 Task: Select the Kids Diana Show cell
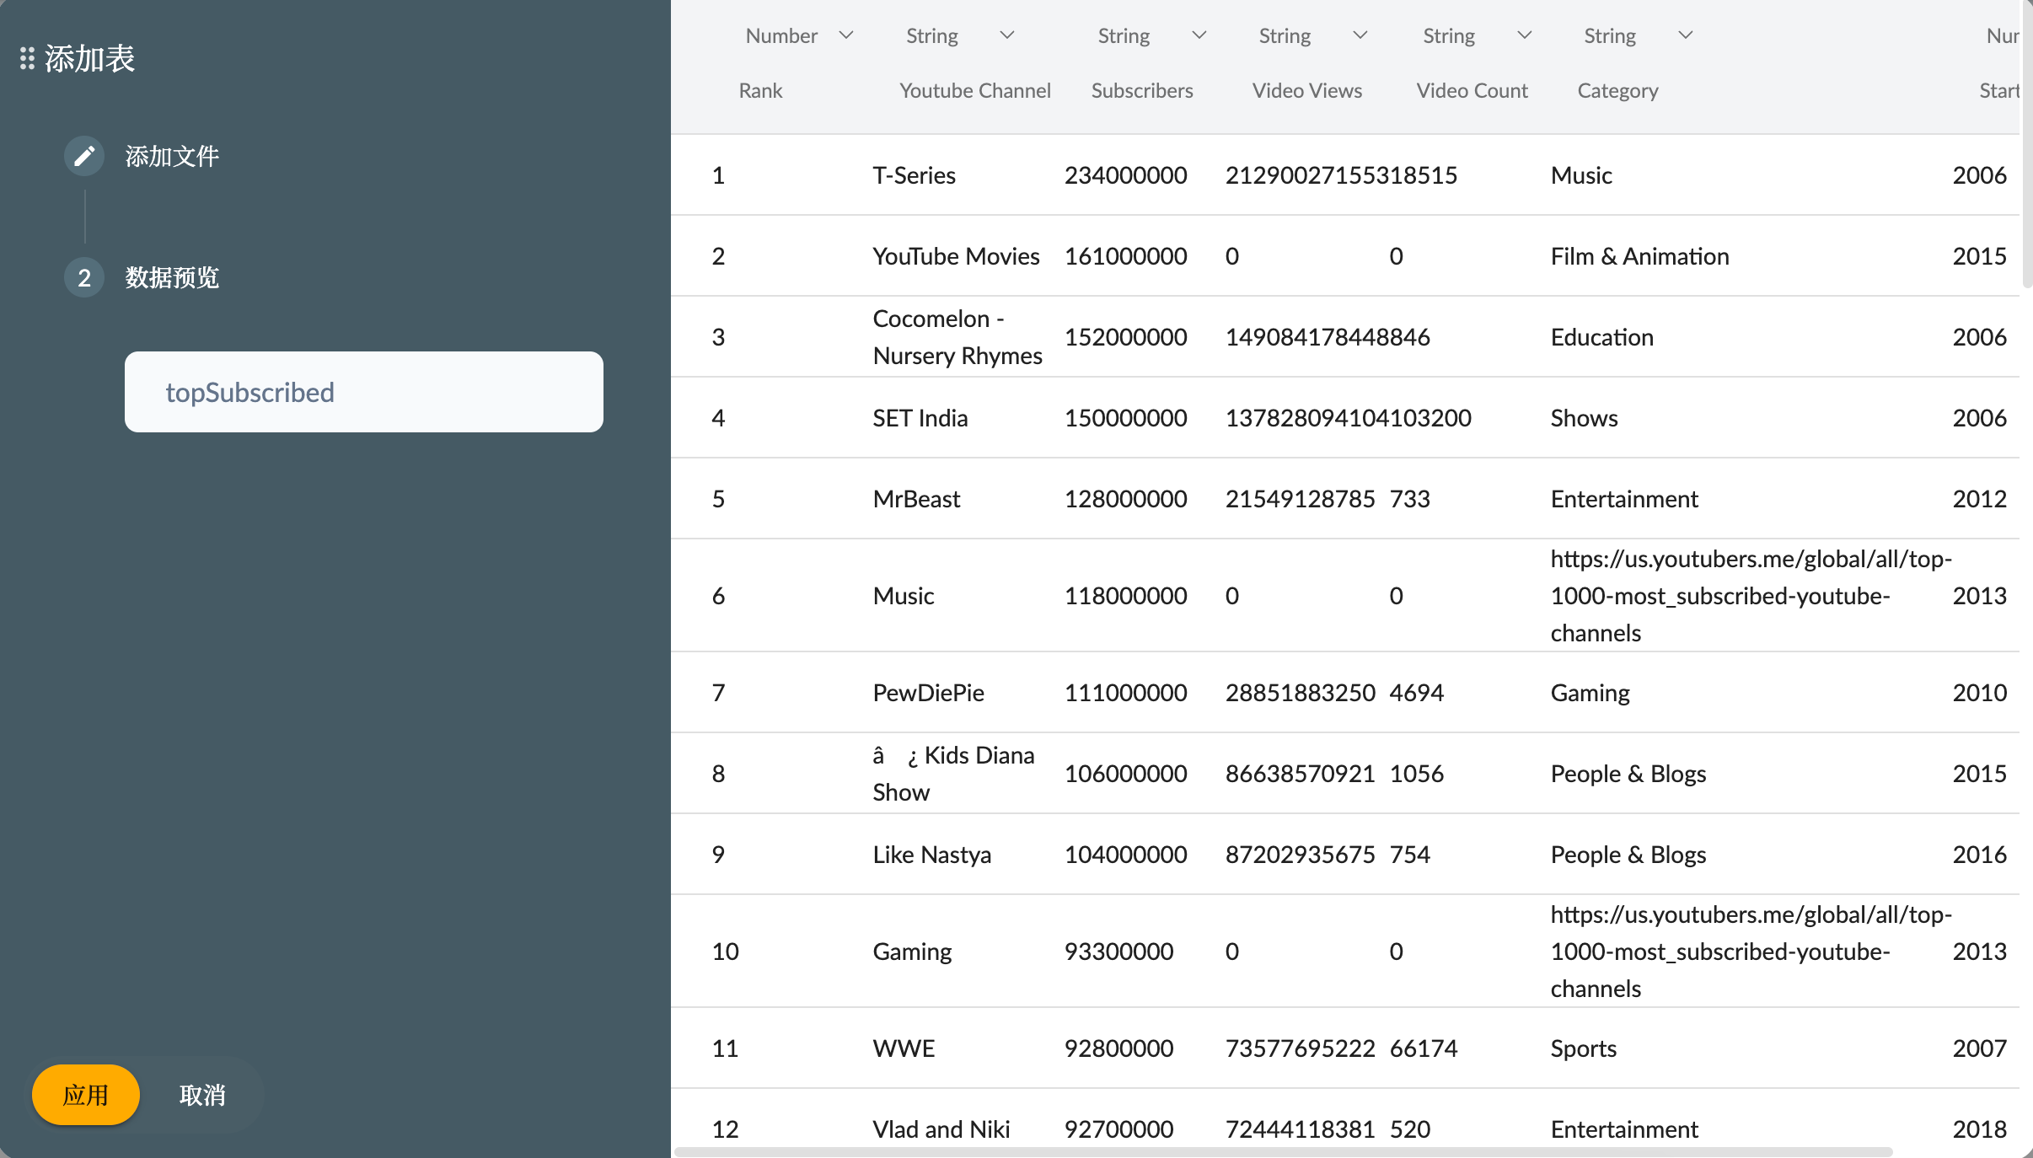point(953,774)
